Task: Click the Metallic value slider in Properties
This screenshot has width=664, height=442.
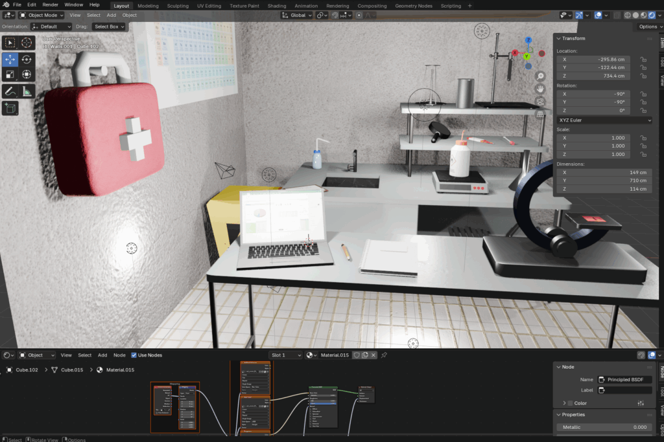Action: pos(603,427)
